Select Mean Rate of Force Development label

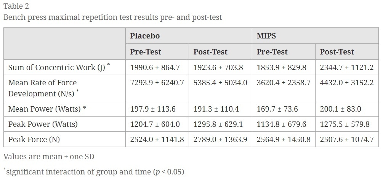click(x=44, y=88)
